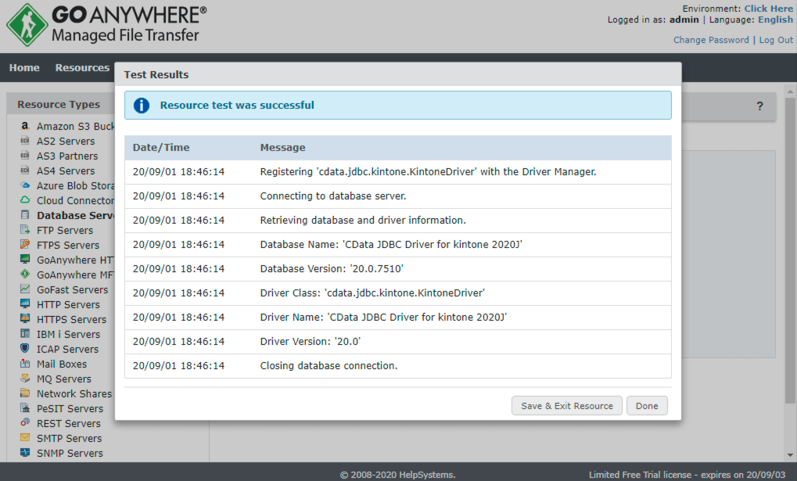
Task: Click the MQ Servers icon
Action: pos(25,379)
